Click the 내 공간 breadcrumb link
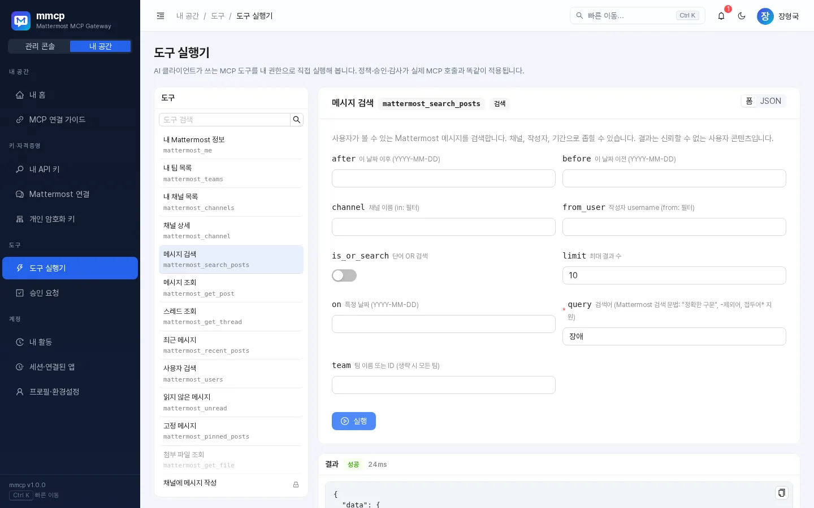 (188, 16)
